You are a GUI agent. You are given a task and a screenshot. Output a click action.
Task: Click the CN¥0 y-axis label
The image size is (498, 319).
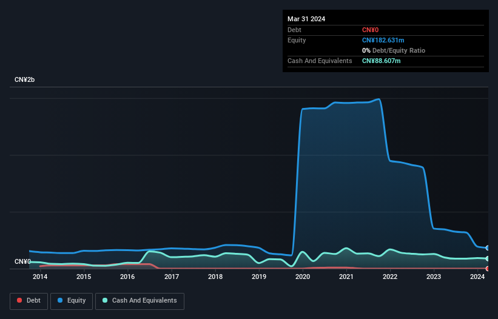click(x=22, y=261)
